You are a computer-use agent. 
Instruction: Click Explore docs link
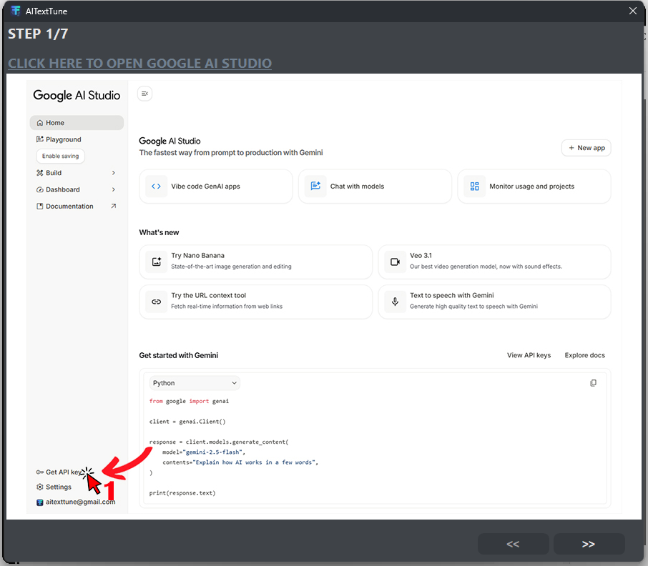click(585, 355)
